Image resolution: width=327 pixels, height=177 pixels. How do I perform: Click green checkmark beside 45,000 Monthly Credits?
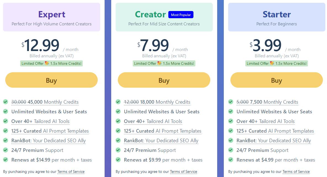6,102
